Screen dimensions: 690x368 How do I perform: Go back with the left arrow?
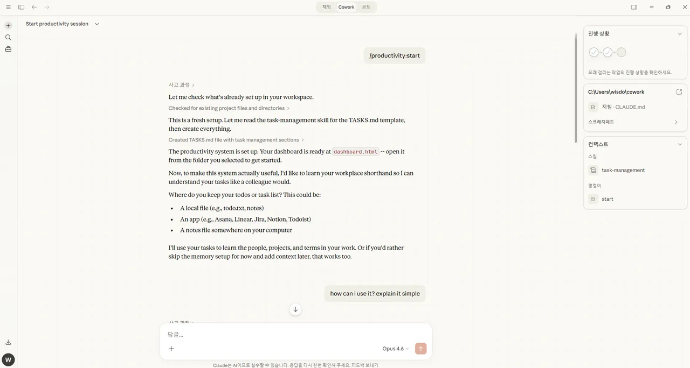coord(34,7)
